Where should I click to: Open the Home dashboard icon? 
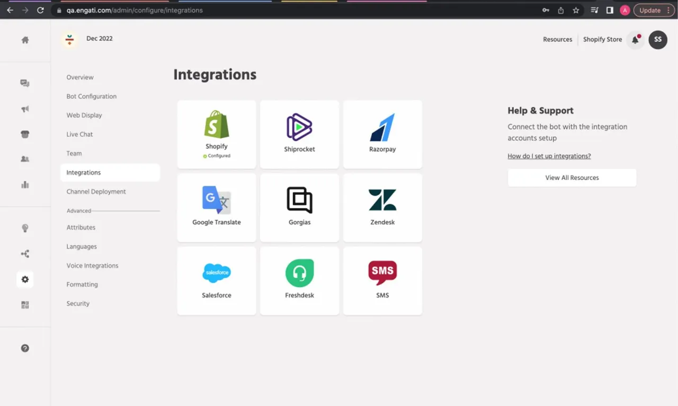pos(24,40)
